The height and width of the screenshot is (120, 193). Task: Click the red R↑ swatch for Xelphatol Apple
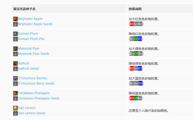(x=131, y=24)
